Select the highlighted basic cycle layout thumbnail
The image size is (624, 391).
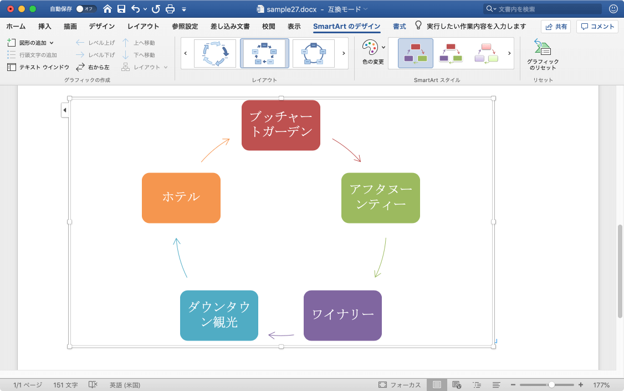coord(264,53)
